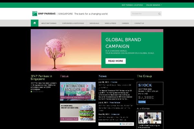
Task: Click the Global Brand Campaign heading
Action: pos(123,43)
